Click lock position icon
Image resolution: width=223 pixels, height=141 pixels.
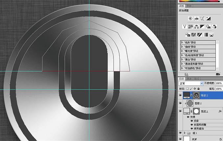[195, 89]
